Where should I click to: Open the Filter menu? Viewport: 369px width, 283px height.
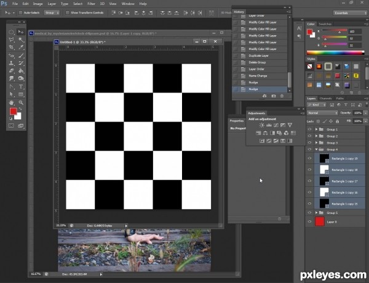(91, 4)
